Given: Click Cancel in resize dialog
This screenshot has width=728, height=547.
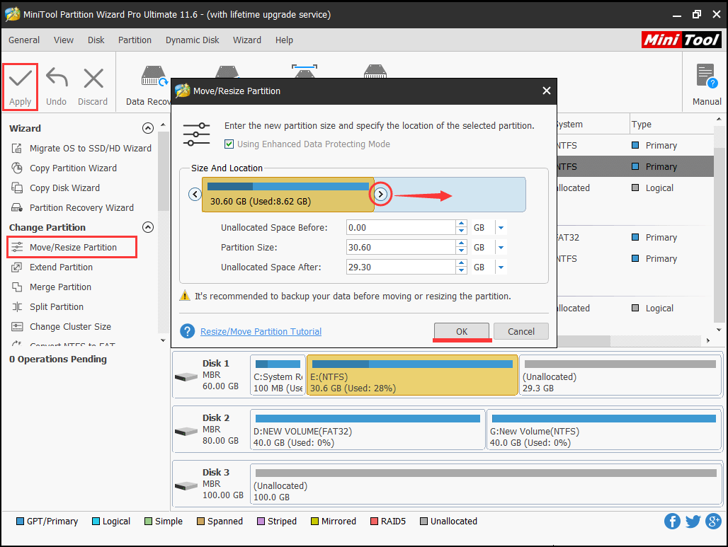Looking at the screenshot, I should click(x=521, y=331).
